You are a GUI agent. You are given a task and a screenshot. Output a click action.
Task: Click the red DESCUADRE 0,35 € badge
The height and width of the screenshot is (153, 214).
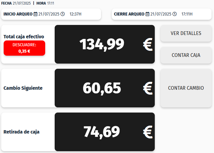pyautogui.click(x=24, y=48)
